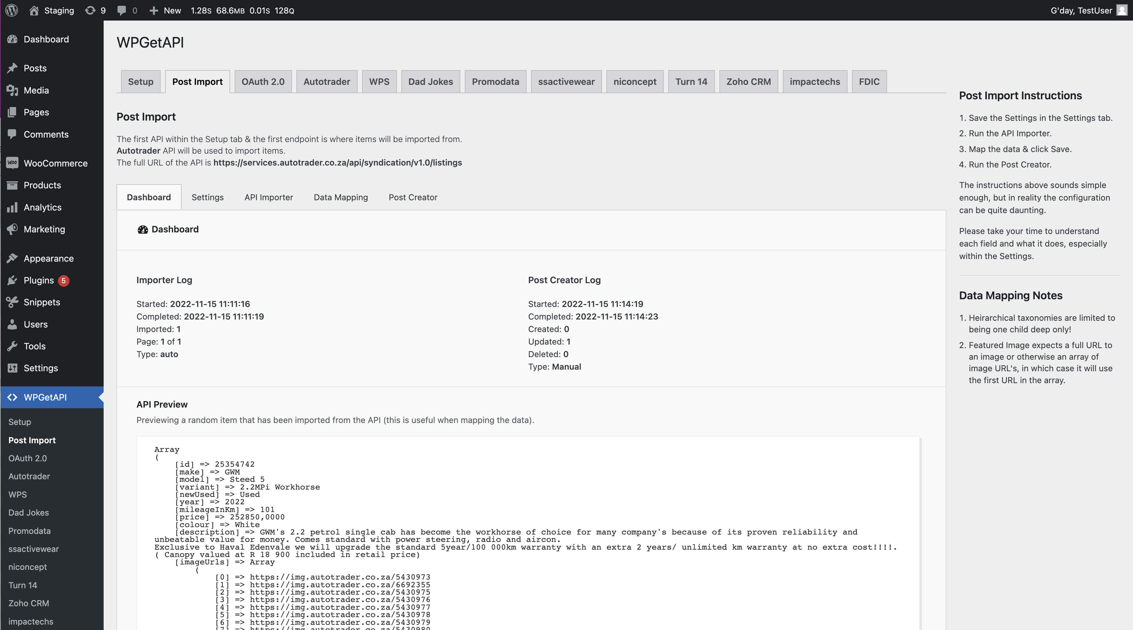Click the Comments icon in sidebar
1133x630 pixels.
click(12, 134)
